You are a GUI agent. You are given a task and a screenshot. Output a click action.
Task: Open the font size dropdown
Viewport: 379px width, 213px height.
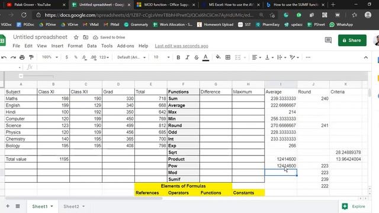click(x=162, y=57)
